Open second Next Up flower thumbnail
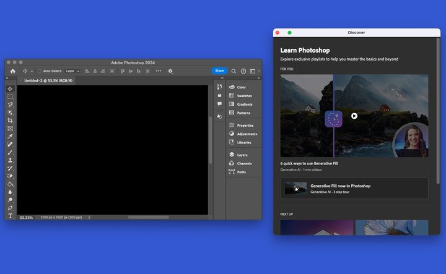446x274 pixels. pyautogui.click(x=391, y=228)
